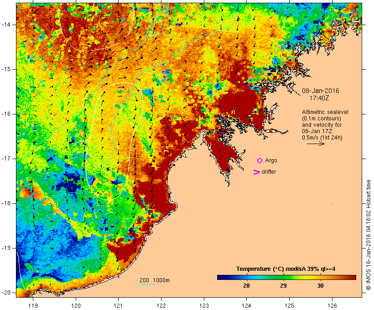
Task: Click the 0.5m/s velocity scale arrow
Action: 316,144
